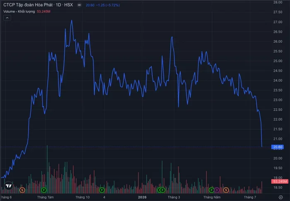Click the 2026 year label on time axis
Viewport: 290px width, 201px height.
142,197
